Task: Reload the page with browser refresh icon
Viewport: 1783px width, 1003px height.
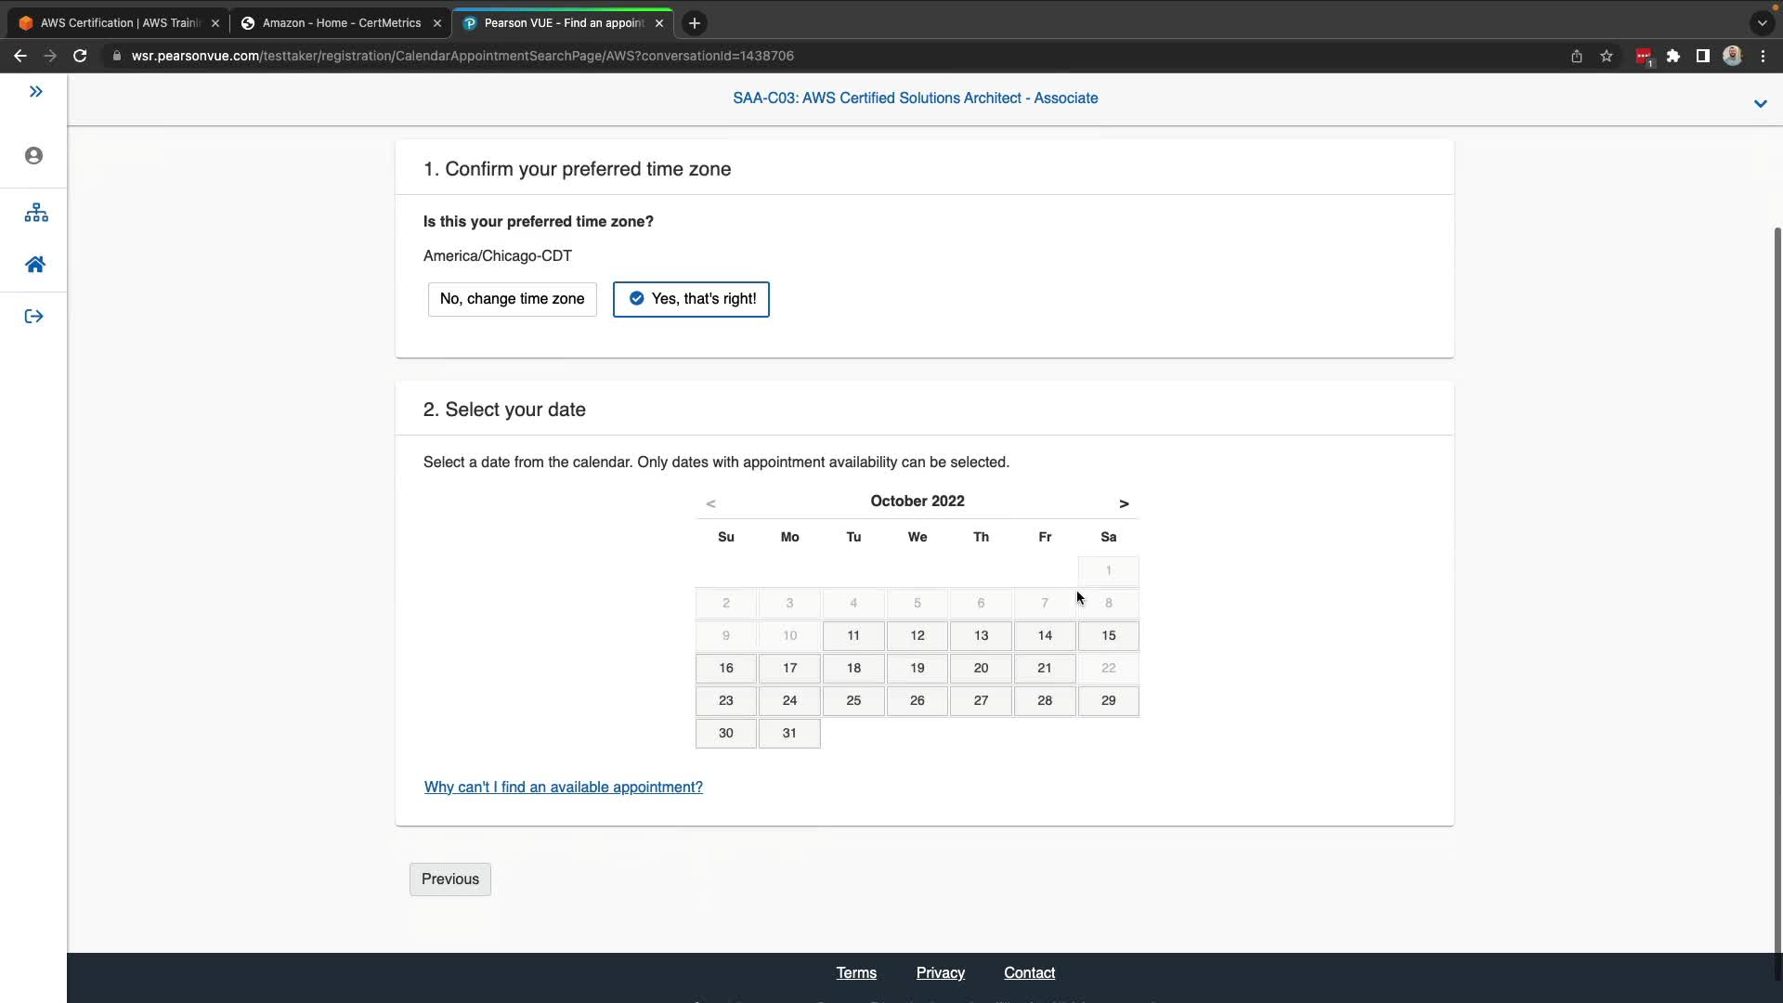Action: click(x=80, y=56)
